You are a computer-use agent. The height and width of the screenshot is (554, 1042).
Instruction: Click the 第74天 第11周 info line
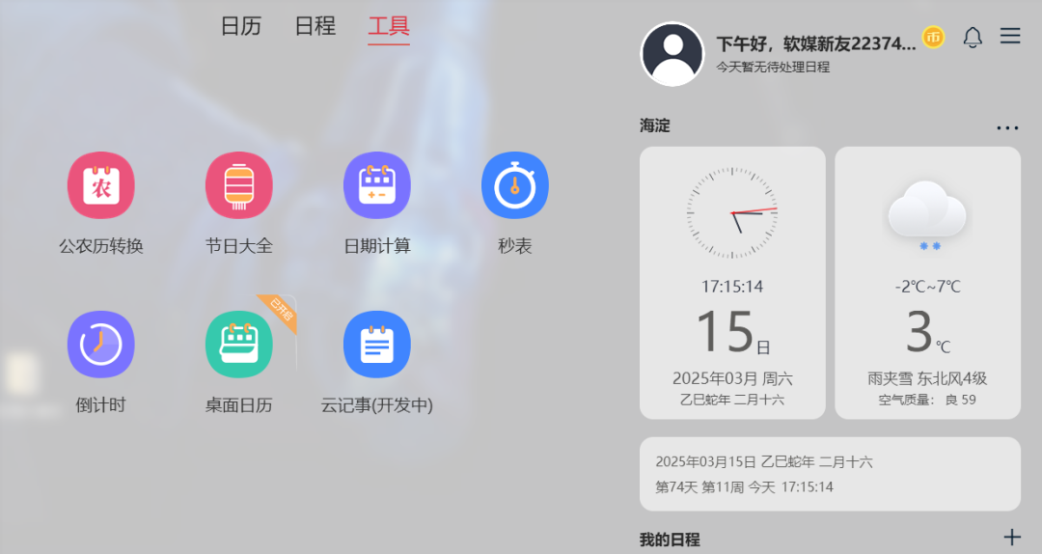pos(744,486)
